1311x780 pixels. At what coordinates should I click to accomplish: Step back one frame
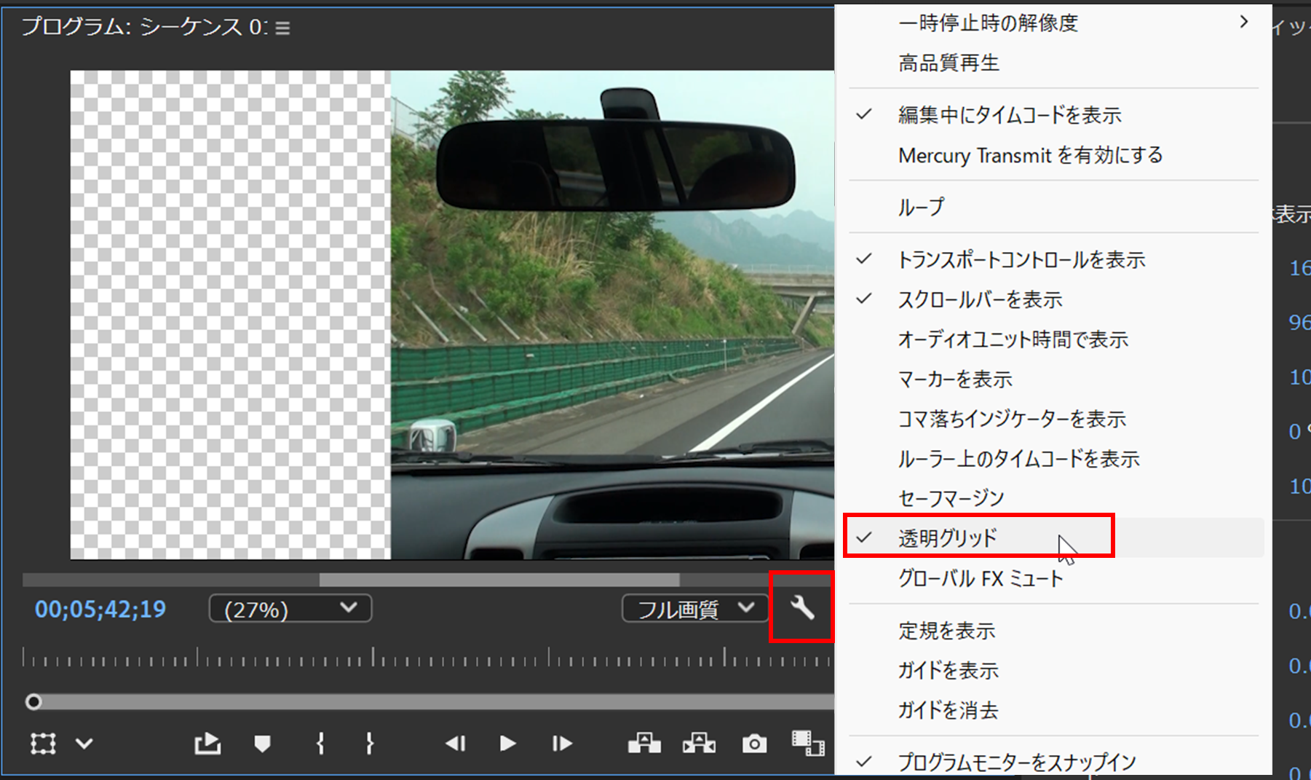coord(455,744)
